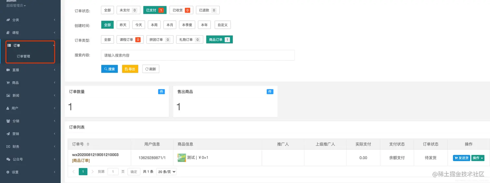This screenshot has height=183, width=490.
Task: Filter order type by 商品订单
Action: [219, 40]
